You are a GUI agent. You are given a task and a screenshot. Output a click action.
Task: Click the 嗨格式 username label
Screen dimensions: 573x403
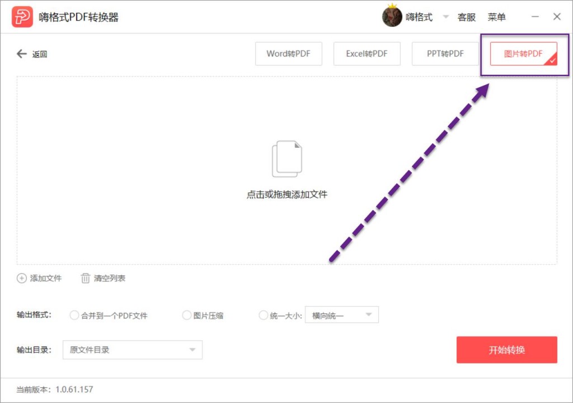click(x=419, y=17)
